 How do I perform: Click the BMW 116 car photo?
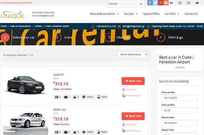click(26, 120)
